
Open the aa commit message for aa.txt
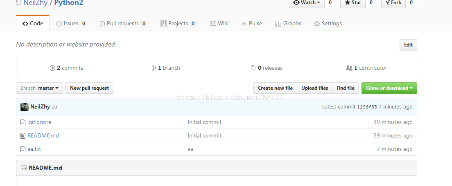(190, 149)
